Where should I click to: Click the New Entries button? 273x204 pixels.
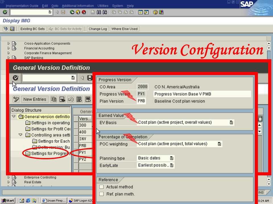[x=35, y=99]
